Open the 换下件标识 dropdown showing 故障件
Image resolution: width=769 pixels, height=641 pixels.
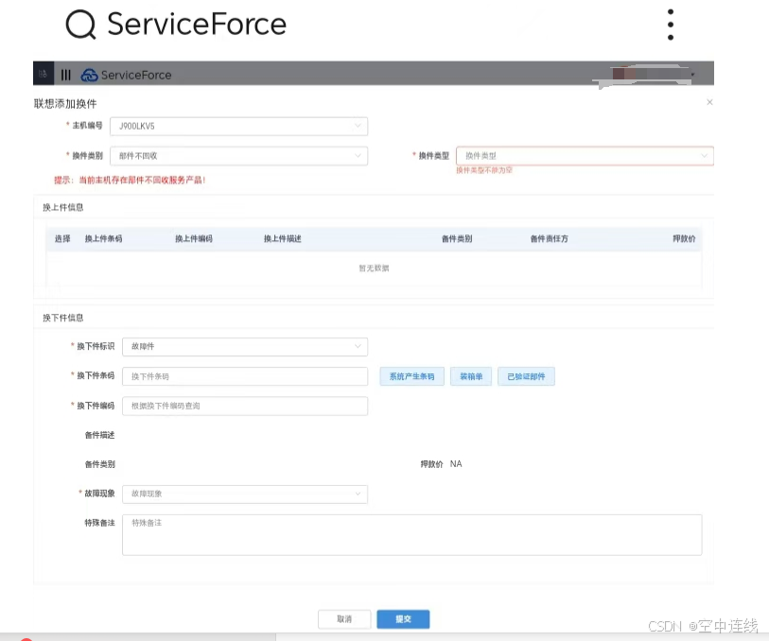[245, 347]
